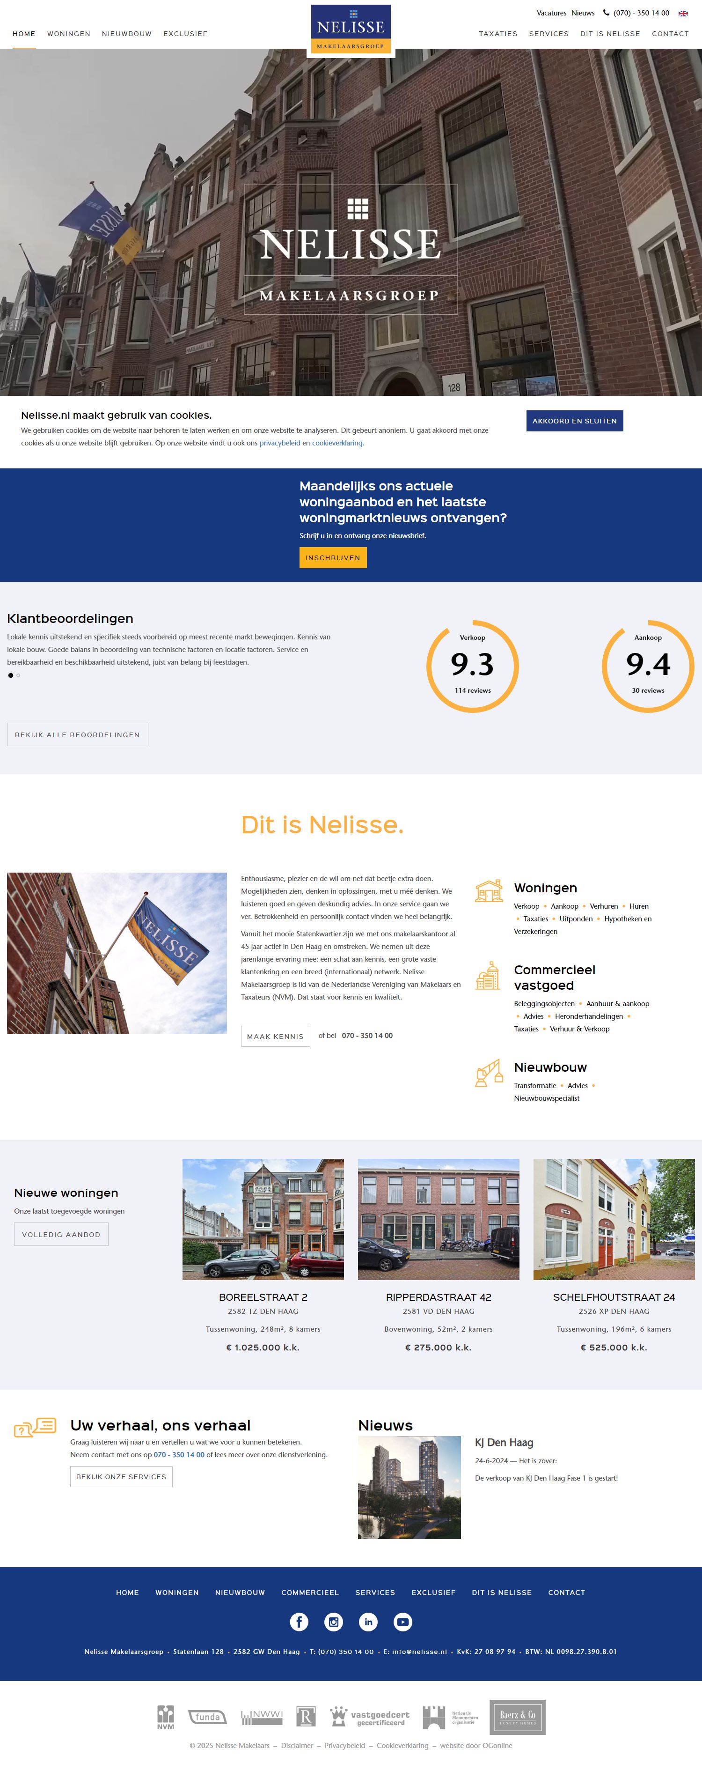
Task: Click the Privacybeleid link in footer
Action: pyautogui.click(x=345, y=1746)
